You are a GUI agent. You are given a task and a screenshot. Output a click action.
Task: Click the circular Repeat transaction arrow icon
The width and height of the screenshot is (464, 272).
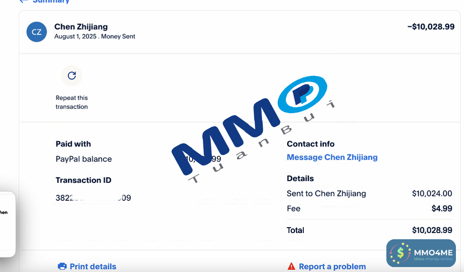click(x=72, y=76)
